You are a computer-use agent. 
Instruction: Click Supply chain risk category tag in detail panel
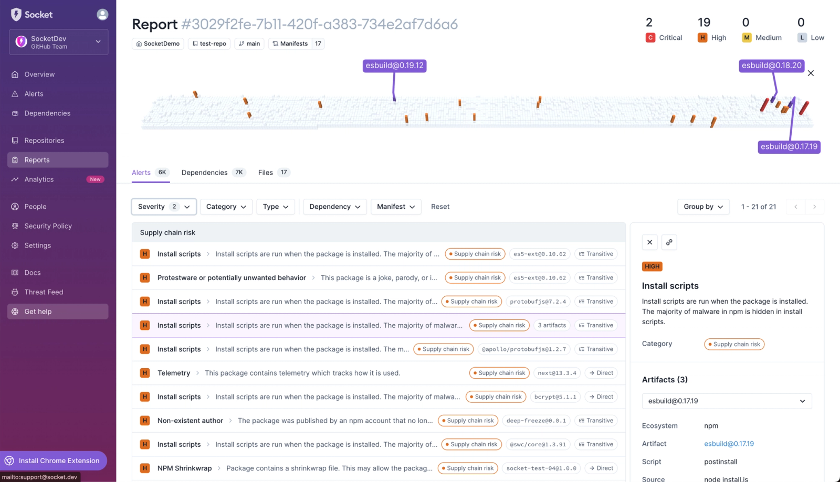(734, 345)
